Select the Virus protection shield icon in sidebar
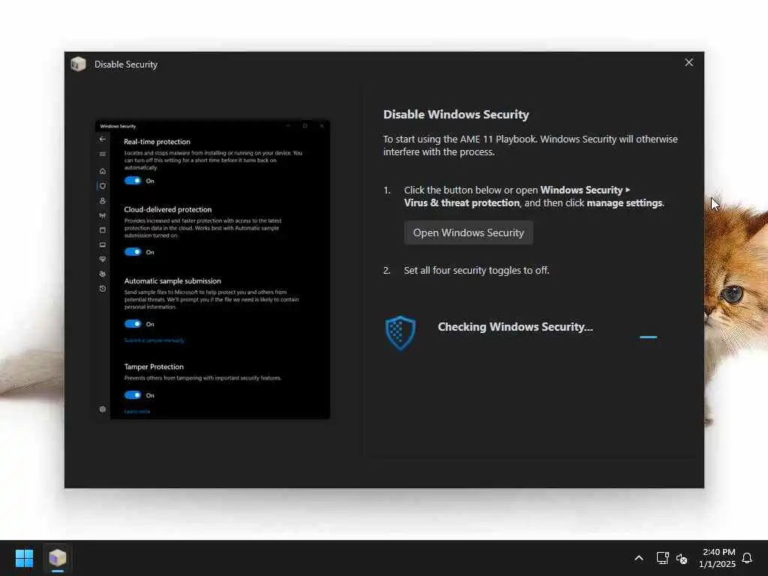768x576 pixels. (x=102, y=186)
